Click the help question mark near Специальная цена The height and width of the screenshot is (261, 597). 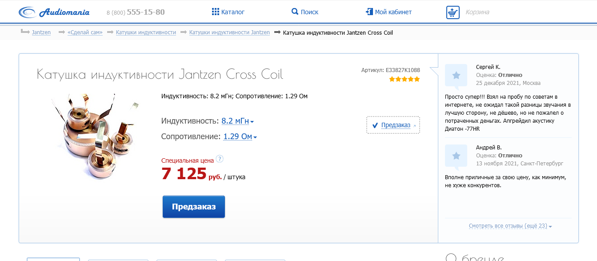pos(220,159)
